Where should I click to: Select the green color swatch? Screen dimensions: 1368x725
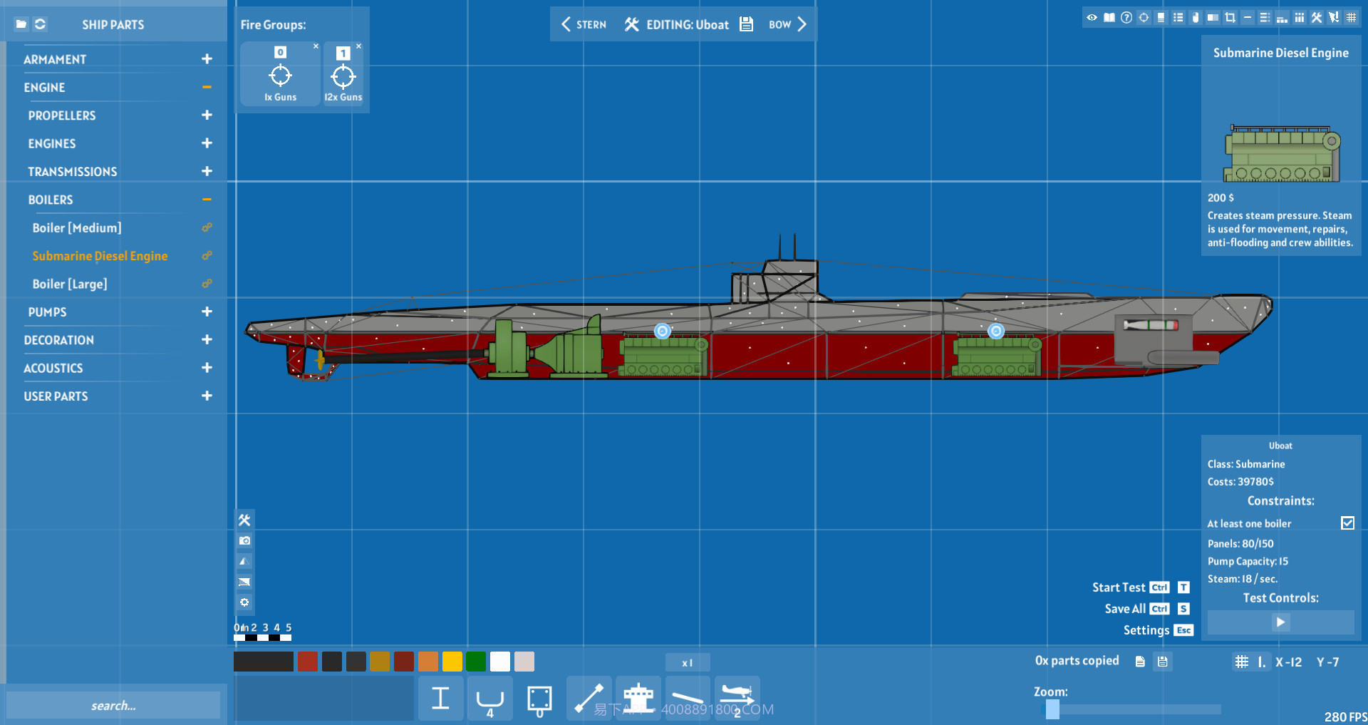pyautogui.click(x=476, y=662)
